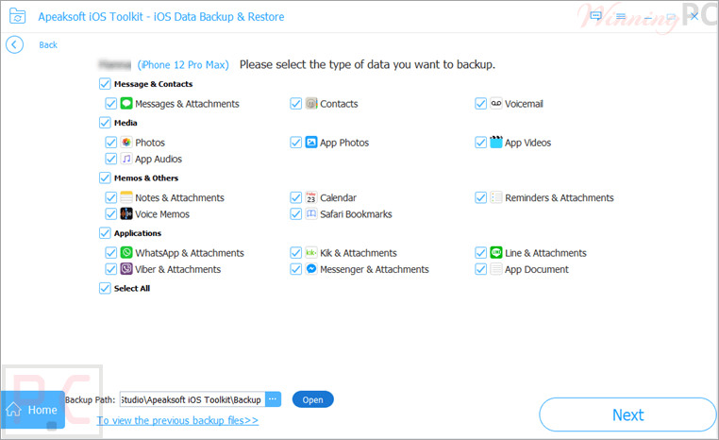This screenshot has height=440, width=719.
Task: Click the Back text link
Action: point(48,45)
